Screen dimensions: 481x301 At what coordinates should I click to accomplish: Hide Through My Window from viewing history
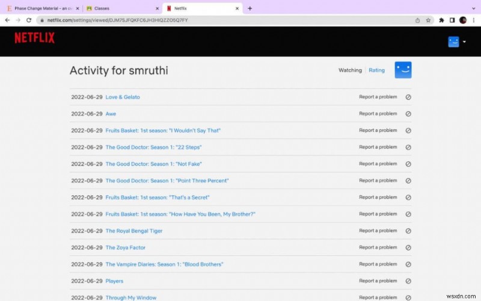tap(408, 297)
